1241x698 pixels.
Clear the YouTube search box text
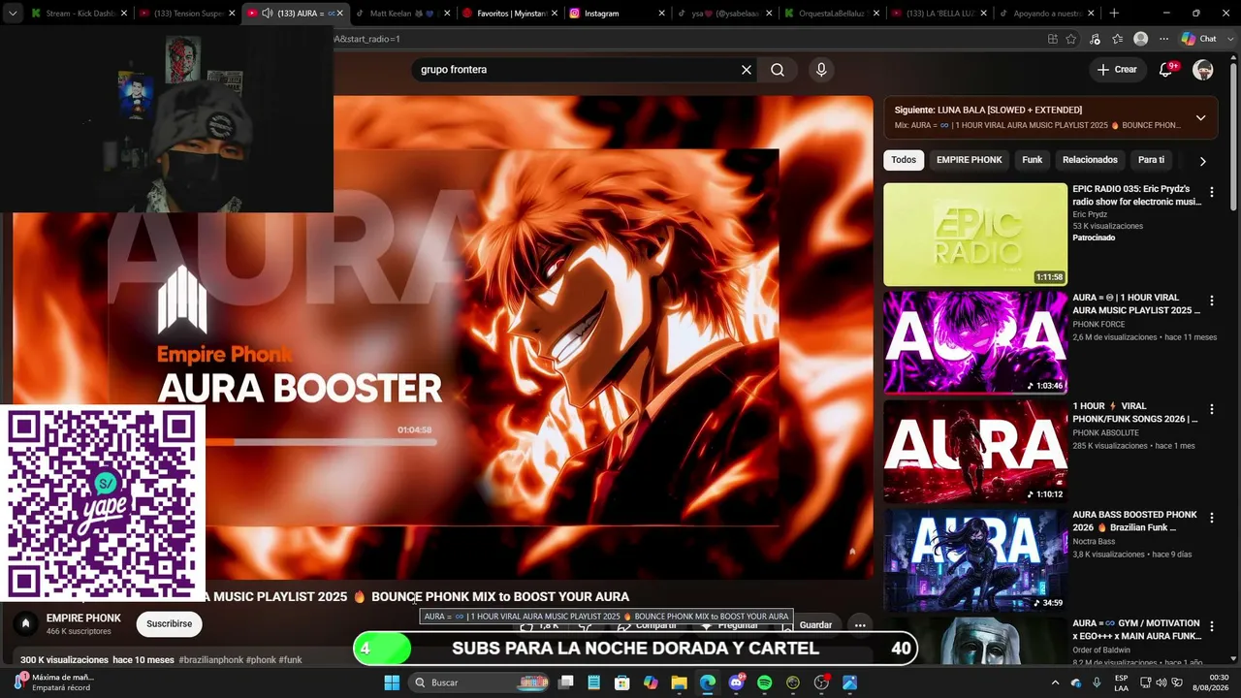747,70
